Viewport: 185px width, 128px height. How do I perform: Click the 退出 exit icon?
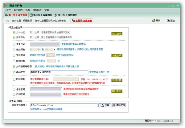[x=168, y=21]
